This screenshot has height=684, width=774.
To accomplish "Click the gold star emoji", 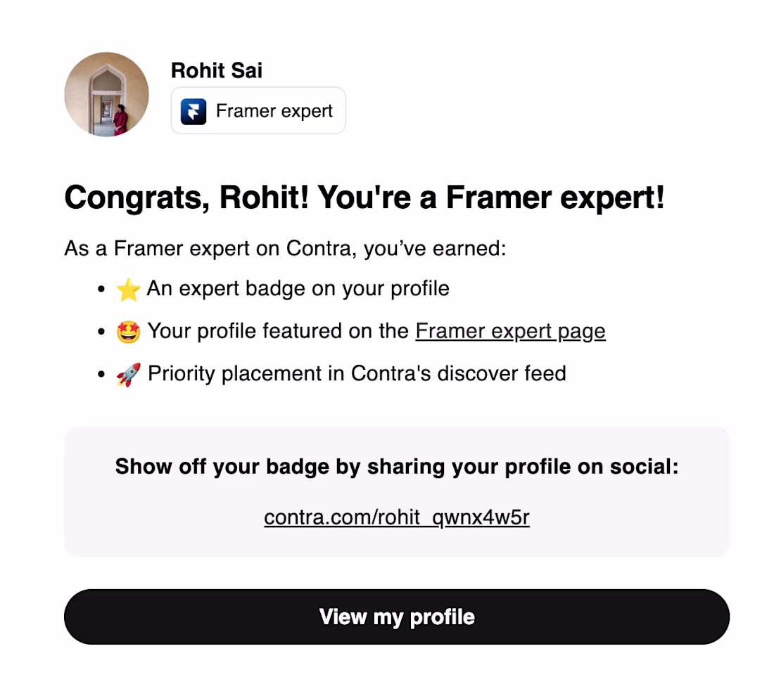I will pyautogui.click(x=129, y=289).
